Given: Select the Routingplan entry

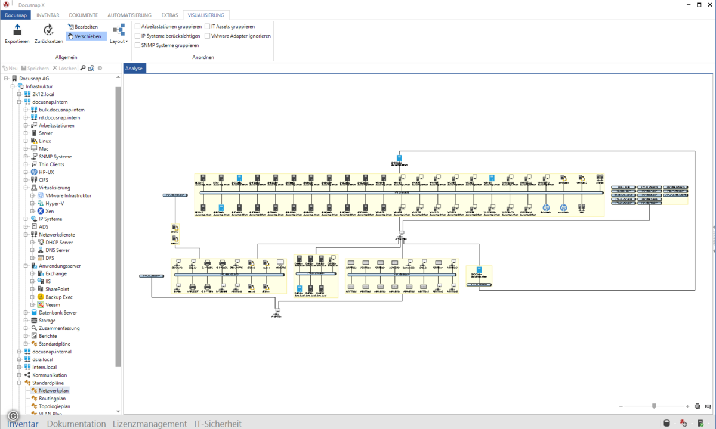Looking at the screenshot, I should click(48, 398).
